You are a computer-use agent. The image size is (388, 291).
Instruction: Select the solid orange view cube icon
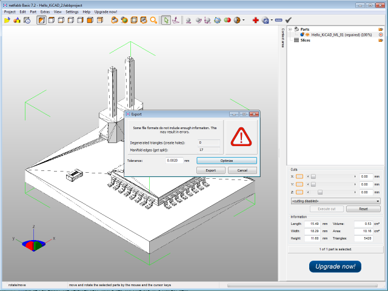tap(90, 20)
